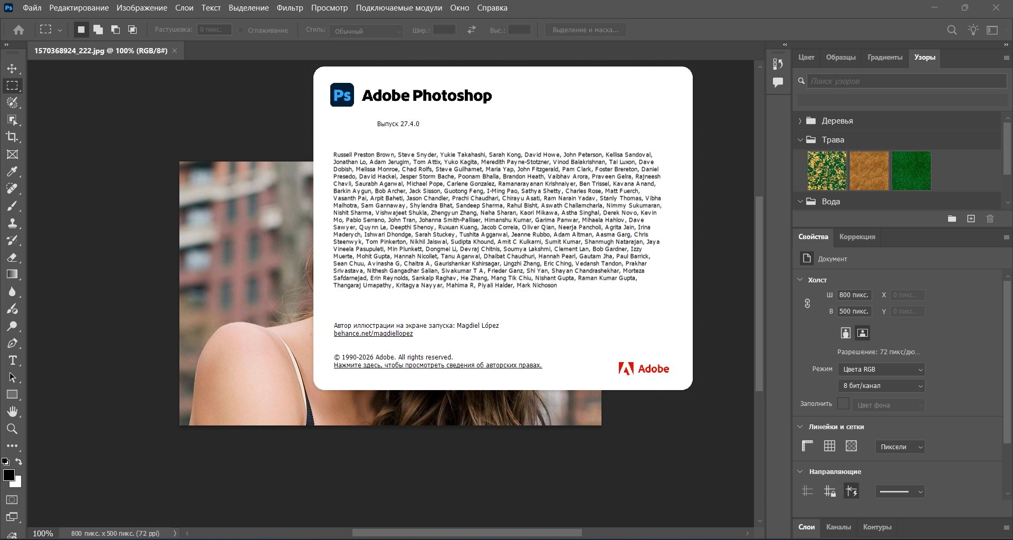Select the Eraser tool
1013x540 pixels.
point(12,258)
